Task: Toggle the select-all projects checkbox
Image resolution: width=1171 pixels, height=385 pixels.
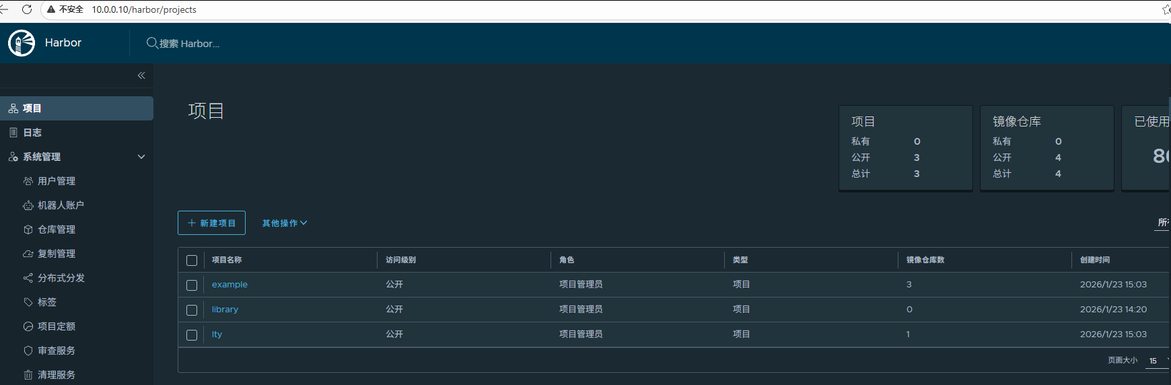Action: [x=192, y=260]
